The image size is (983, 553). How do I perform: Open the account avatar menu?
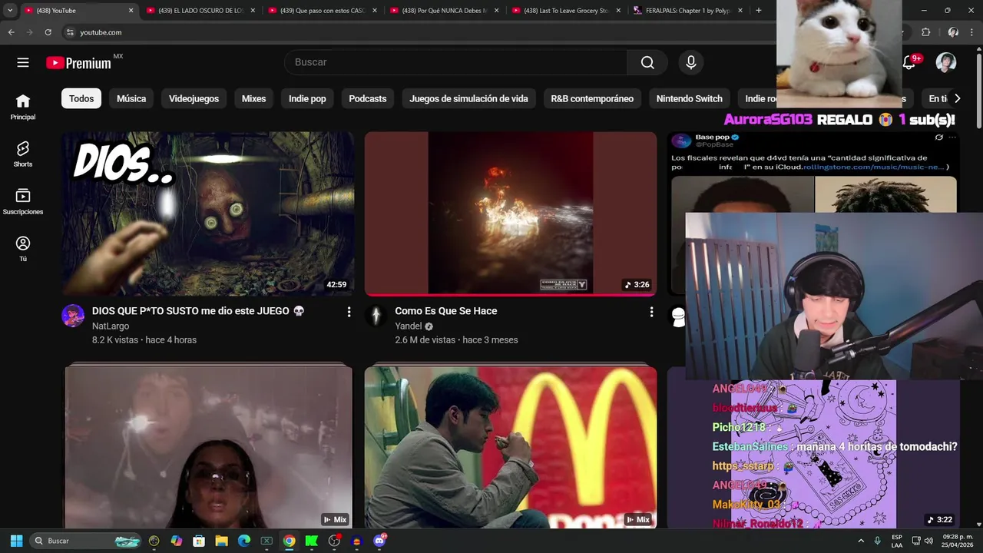tap(946, 63)
